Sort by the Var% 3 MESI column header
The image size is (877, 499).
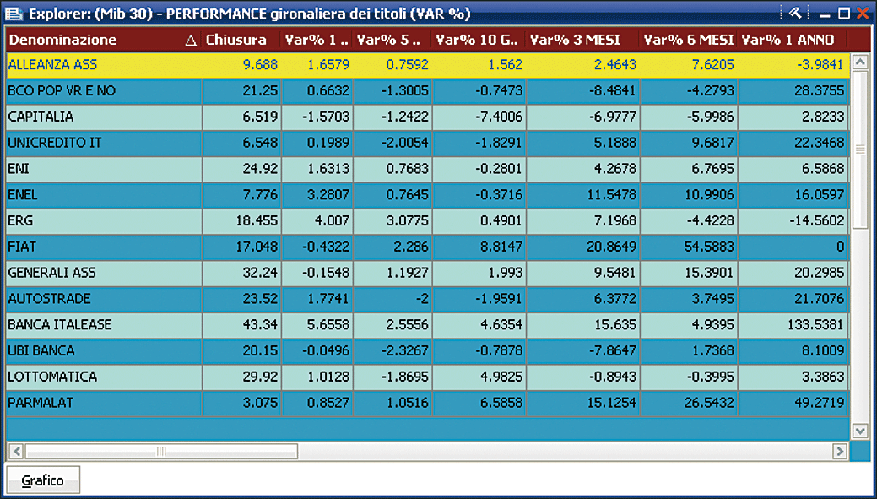coord(583,40)
